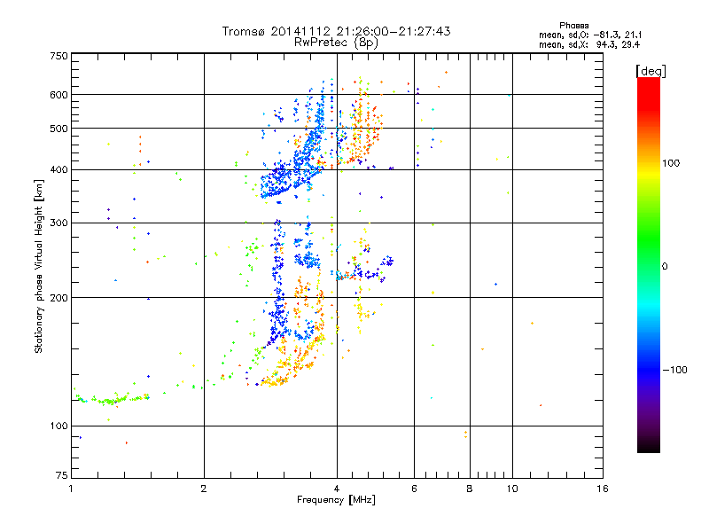Click the 'Frequency [MHz]' axis title

click(336, 500)
